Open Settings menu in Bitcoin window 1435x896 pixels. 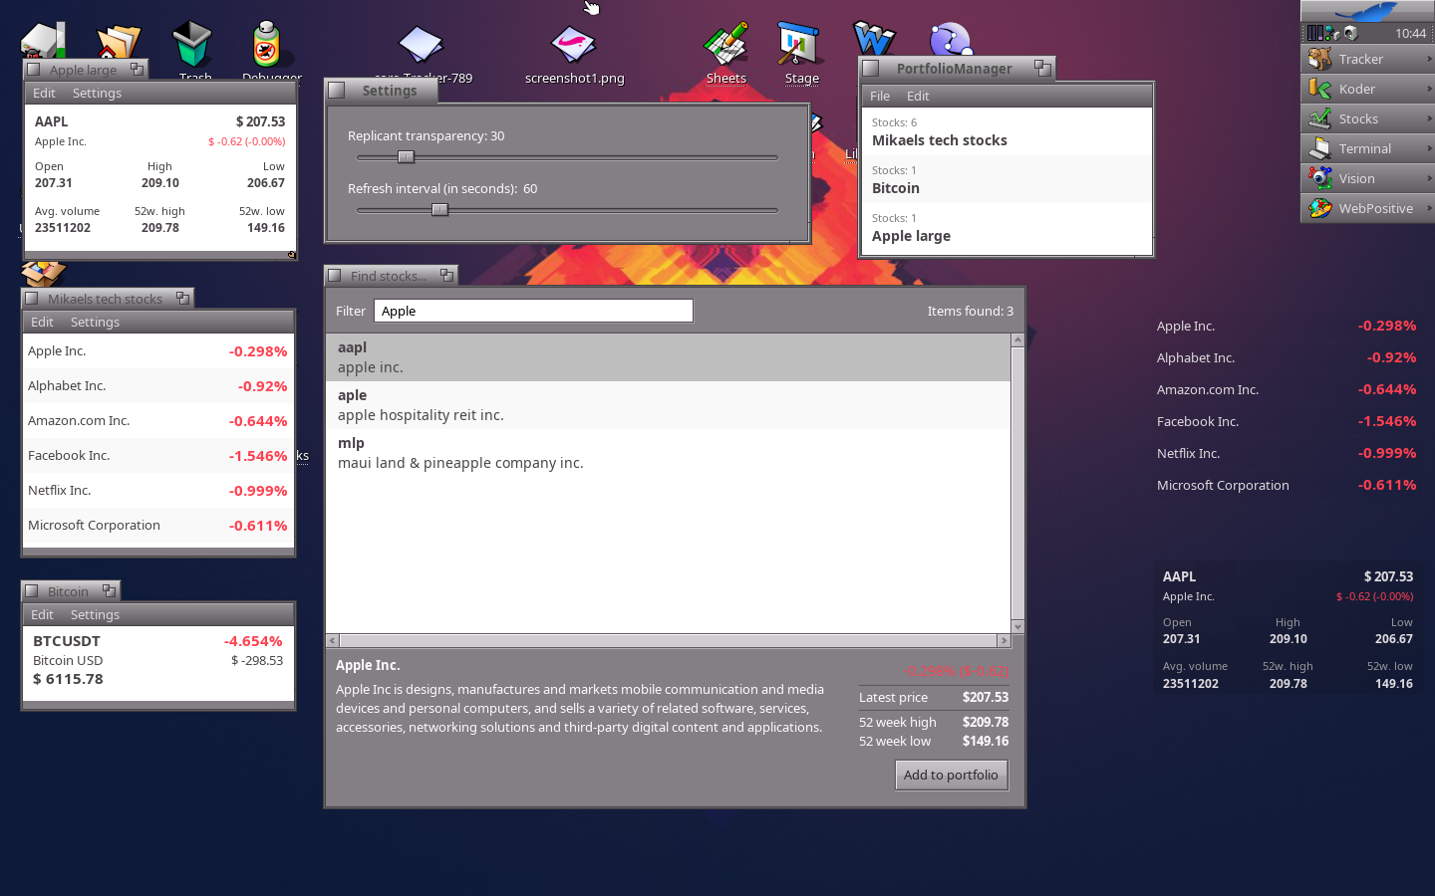pyautogui.click(x=95, y=614)
